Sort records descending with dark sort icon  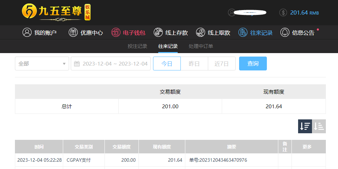coord(305,126)
